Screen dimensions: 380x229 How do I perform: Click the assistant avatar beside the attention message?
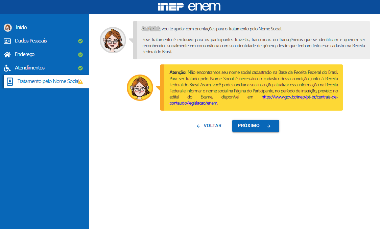140,87
